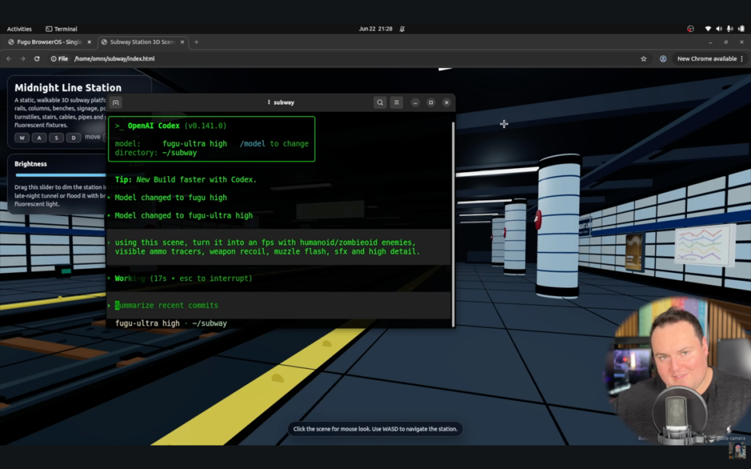Screen dimensions: 751x469
Task: Click the address bar URL
Action: point(115,59)
